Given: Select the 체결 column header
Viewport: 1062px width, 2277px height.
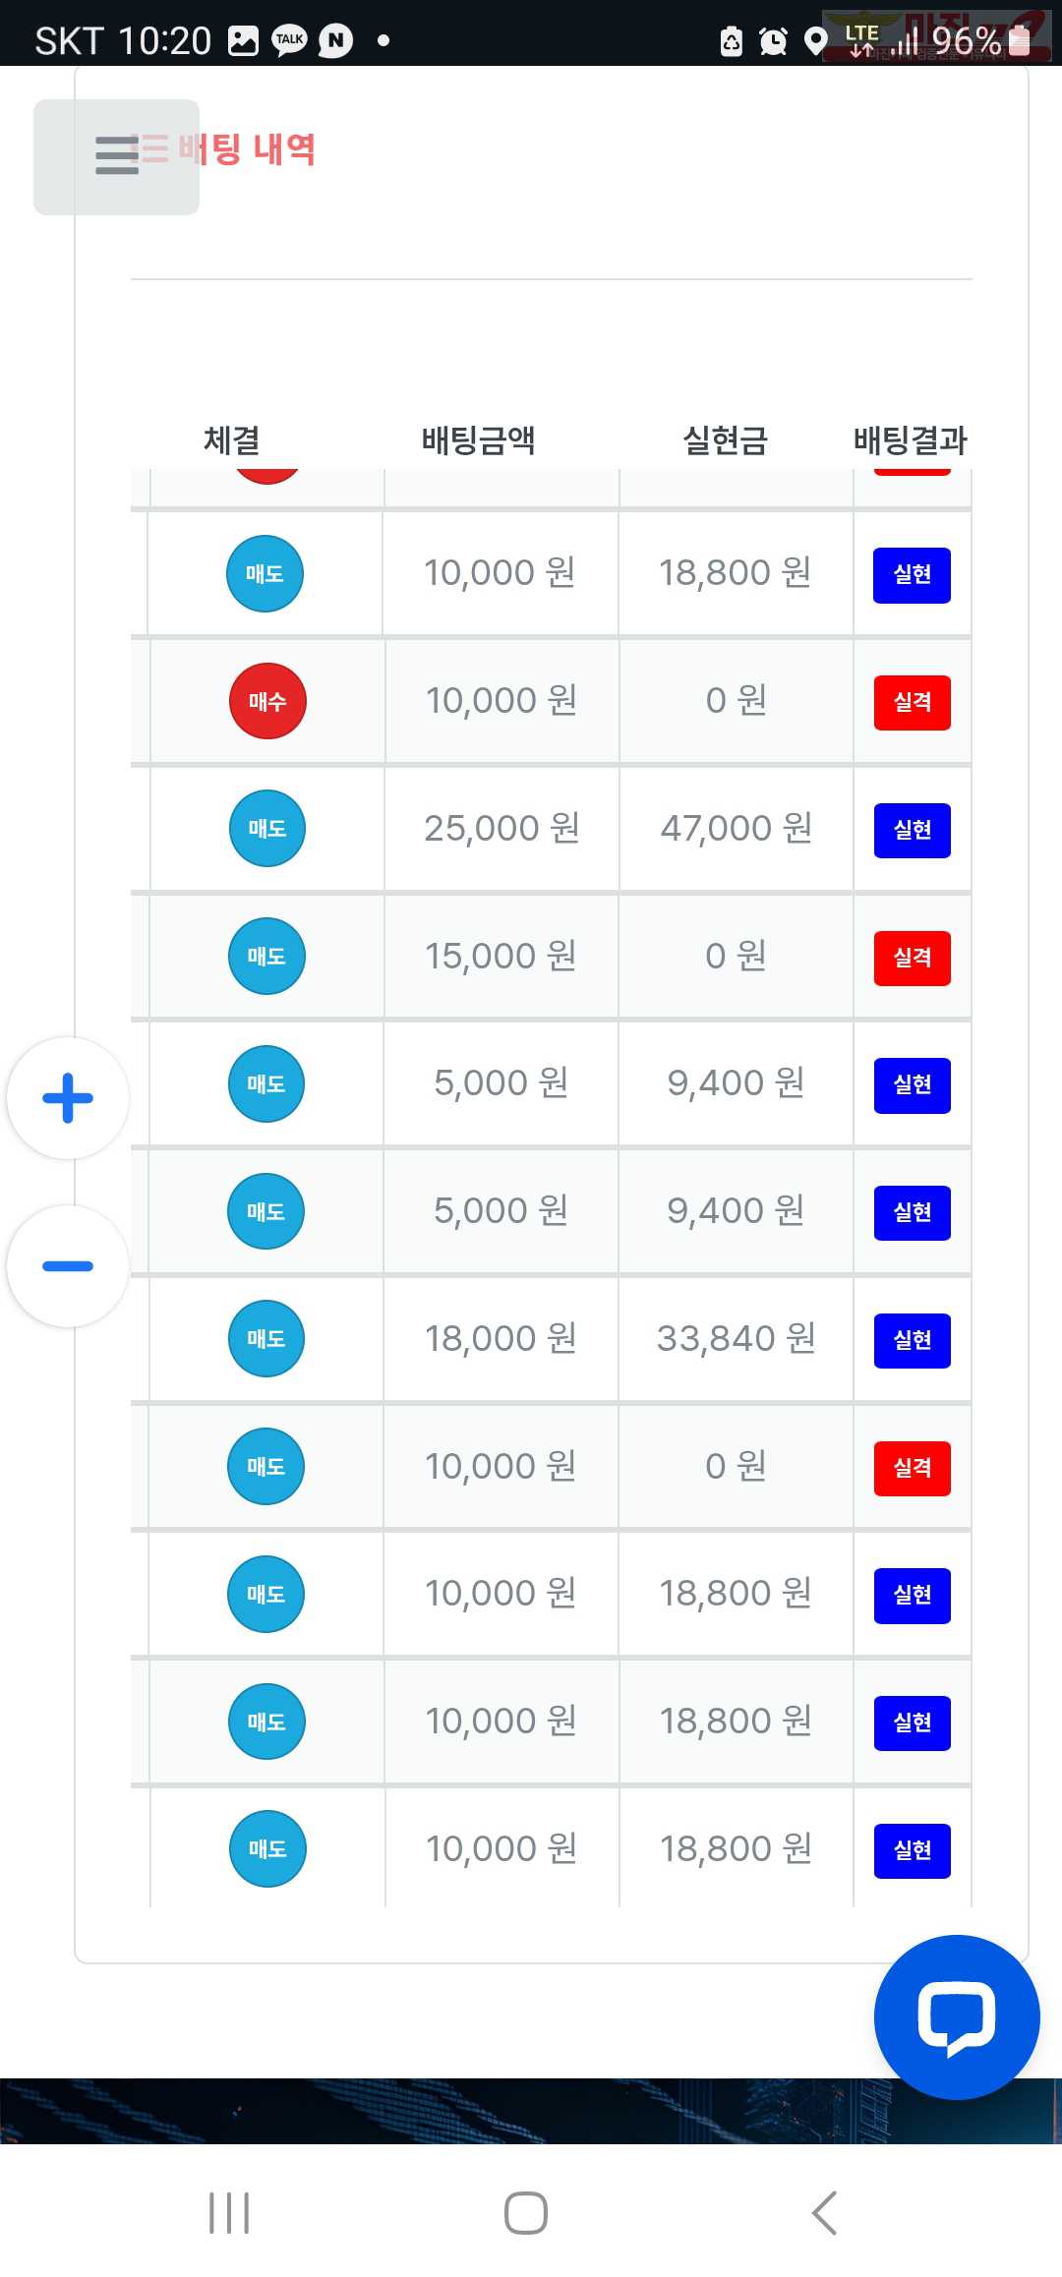Looking at the screenshot, I should coord(232,439).
